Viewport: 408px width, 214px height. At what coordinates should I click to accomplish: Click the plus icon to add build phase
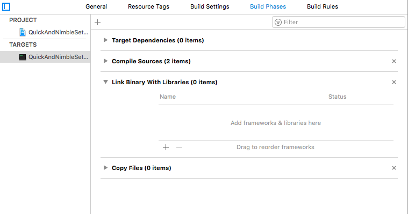click(x=98, y=23)
